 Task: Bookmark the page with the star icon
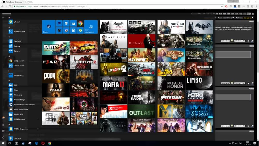tap(222, 6)
